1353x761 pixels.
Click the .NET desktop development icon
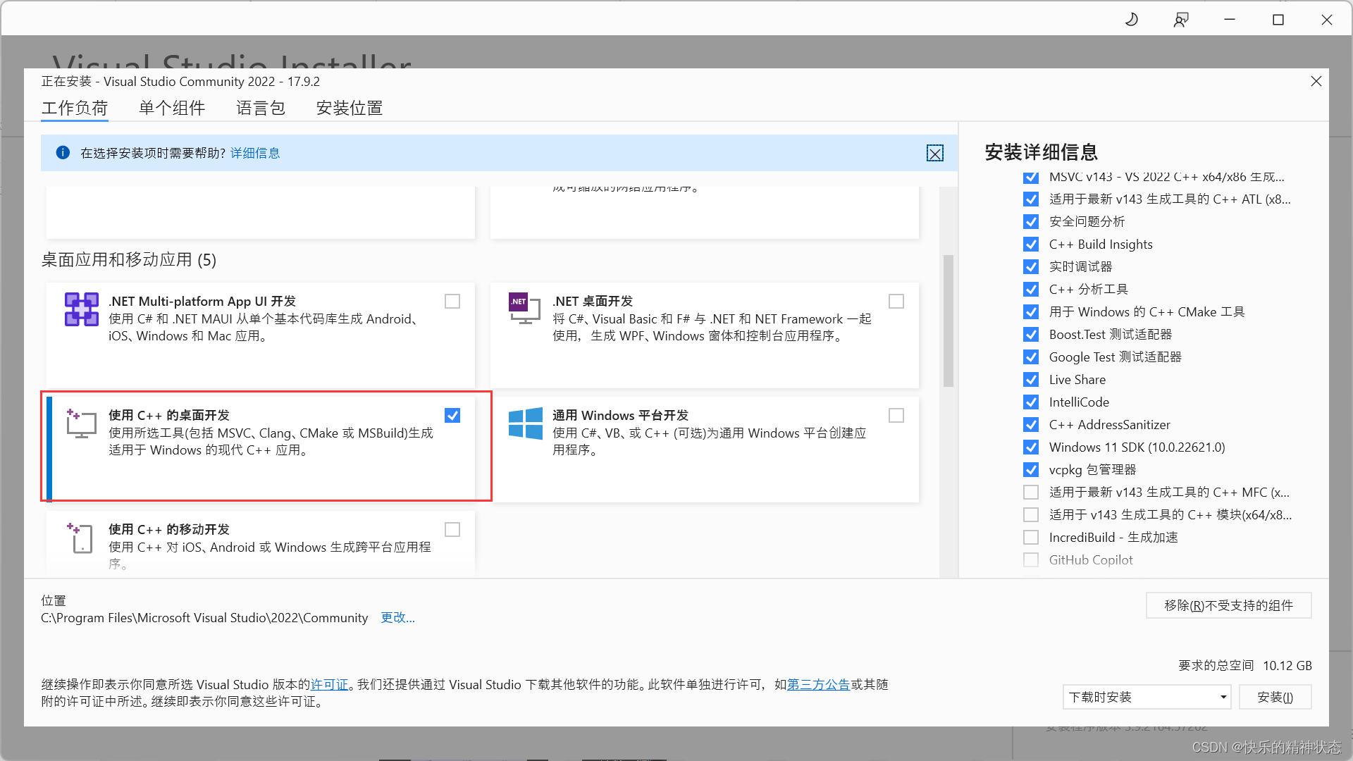(x=524, y=309)
